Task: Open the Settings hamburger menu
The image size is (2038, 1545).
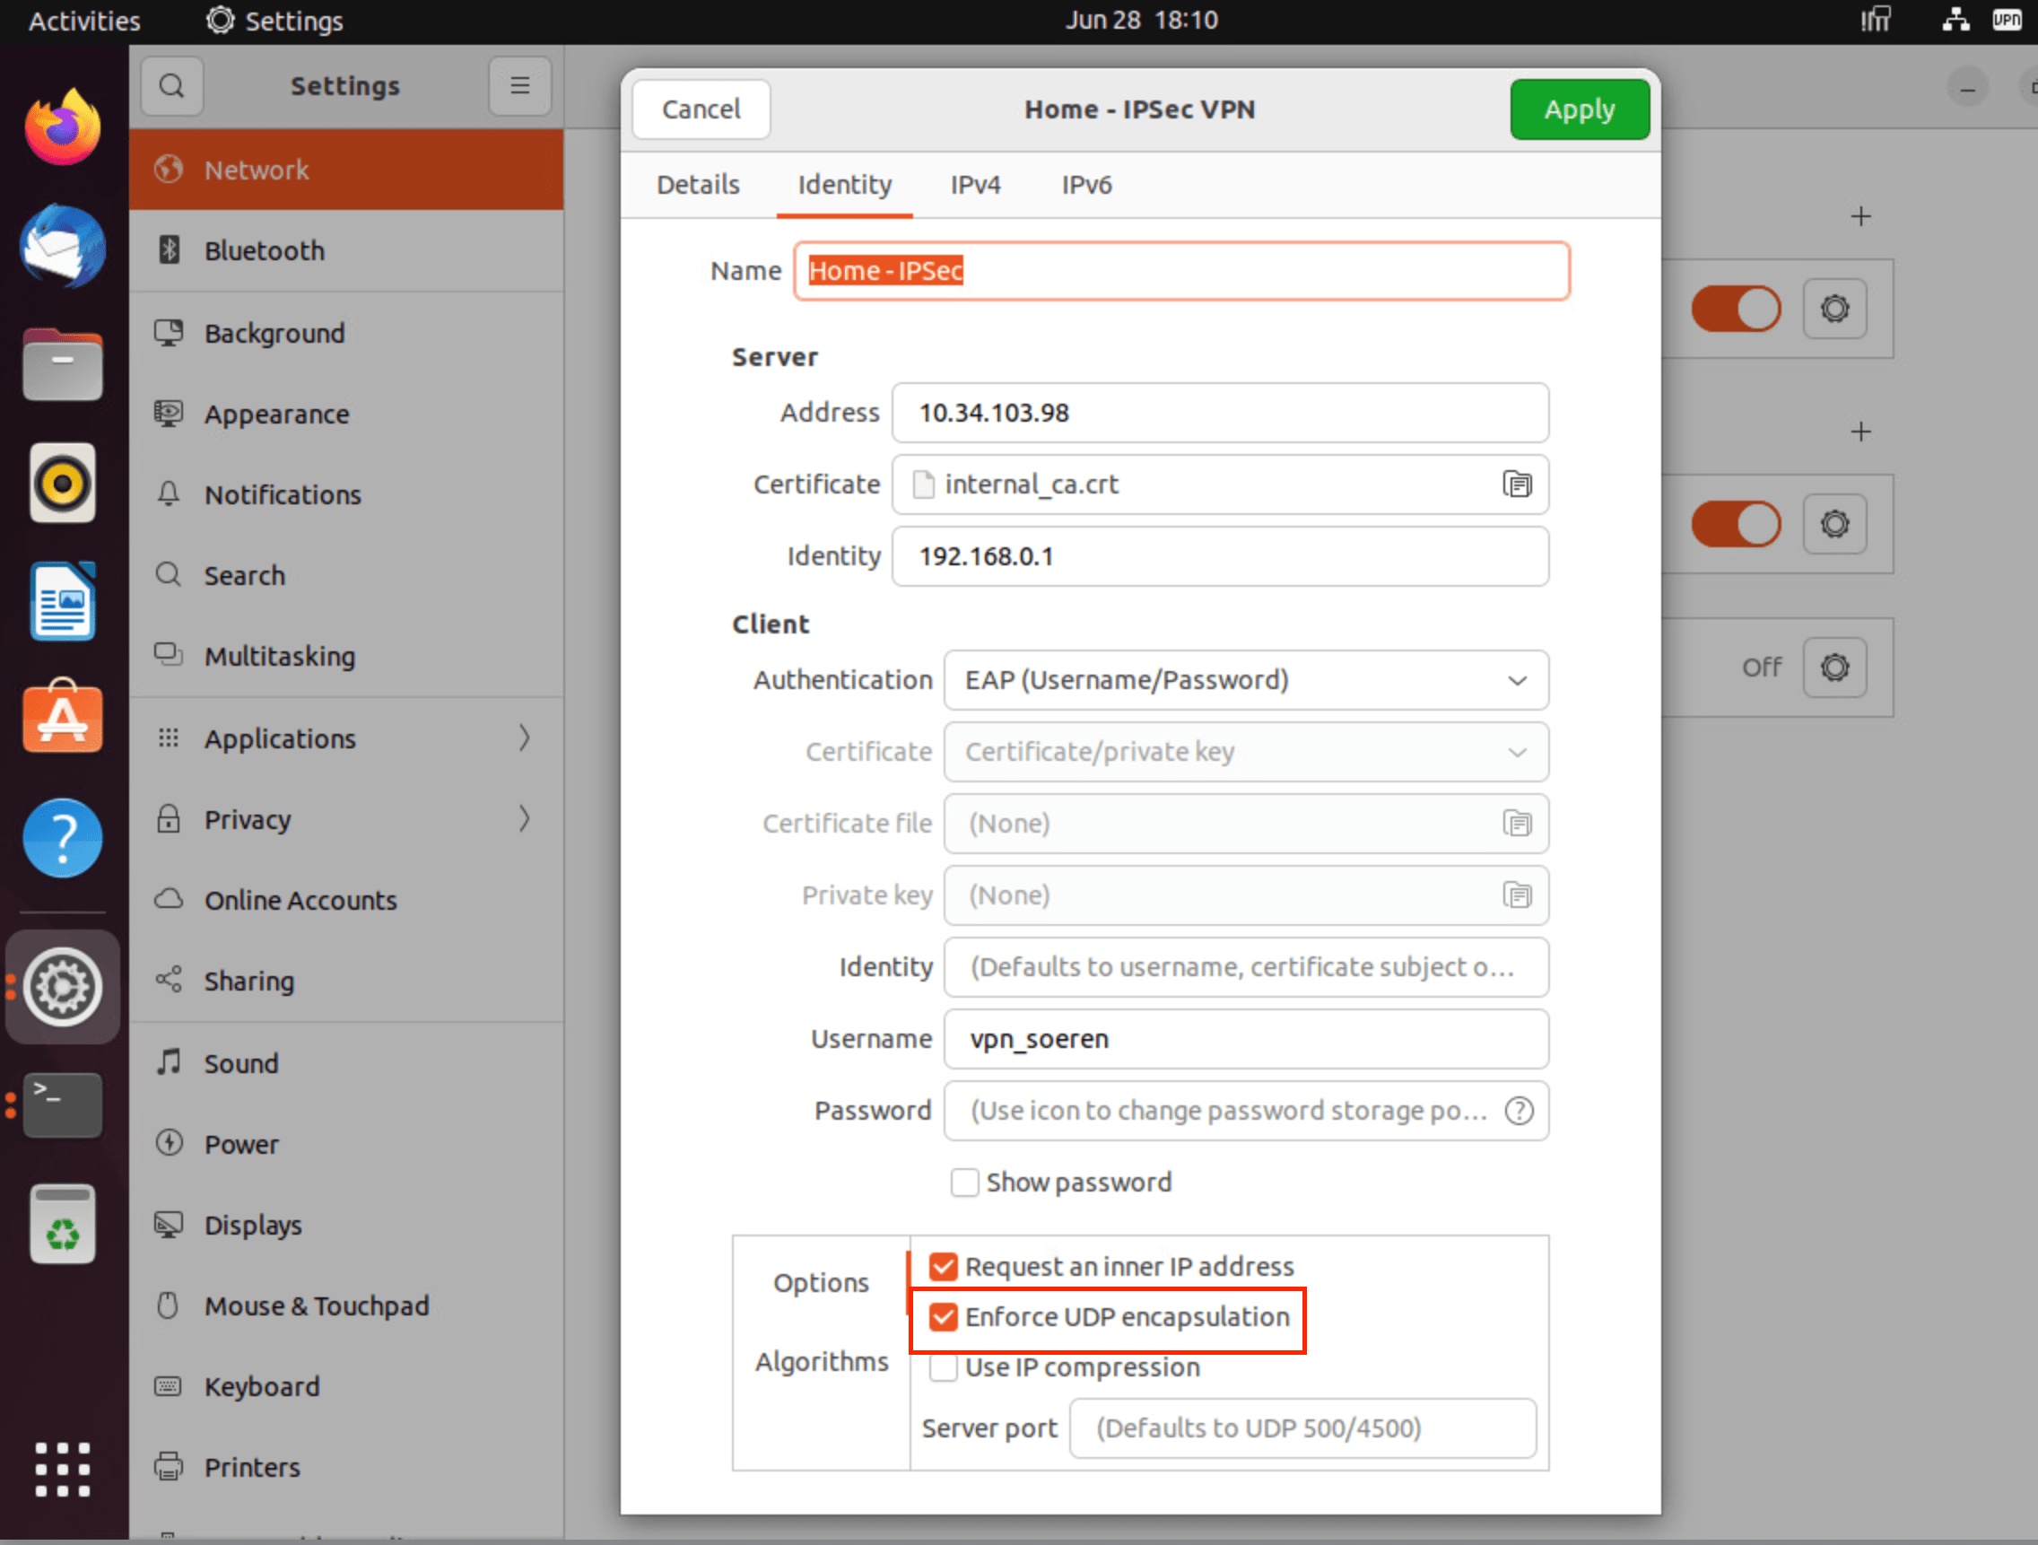Action: pos(519,85)
